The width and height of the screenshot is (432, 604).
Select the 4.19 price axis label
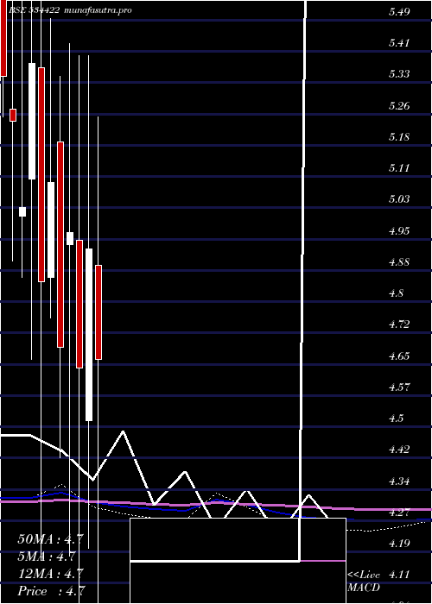399,544
